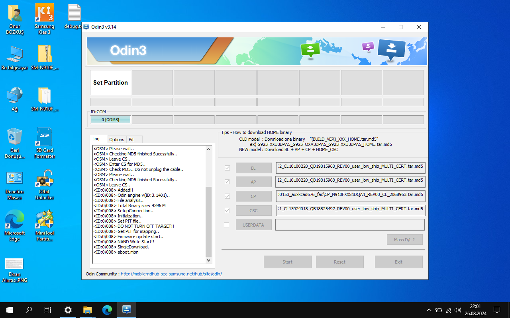
Task: Click the log scrollbar up arrow
Action: pos(209,149)
